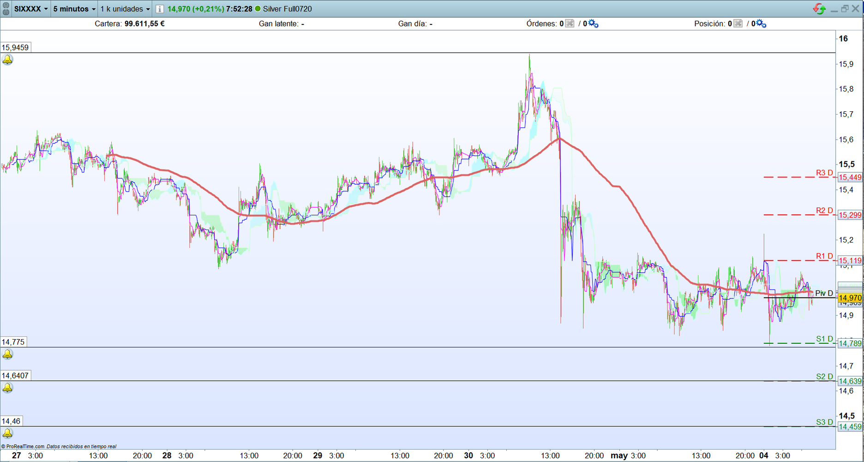Image resolution: width=864 pixels, height=462 pixels.
Task: Click the 14,459 support price tag
Action: 850,427
